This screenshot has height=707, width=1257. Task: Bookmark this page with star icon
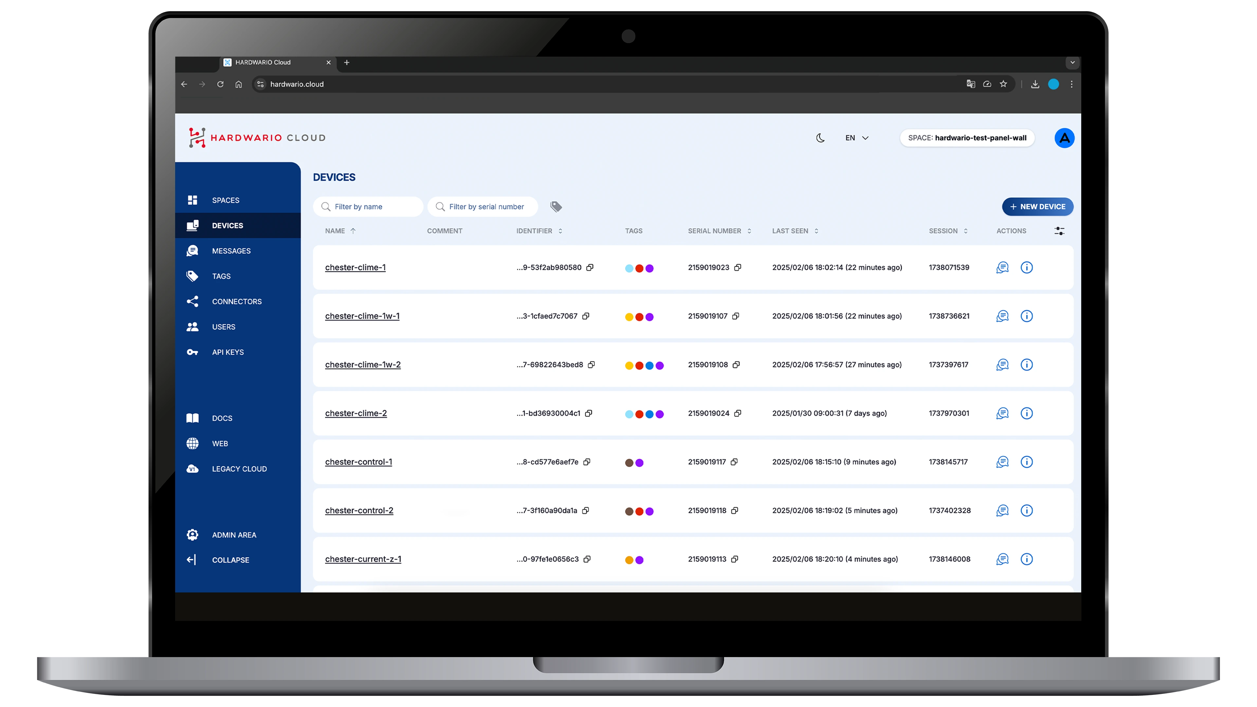(1003, 84)
